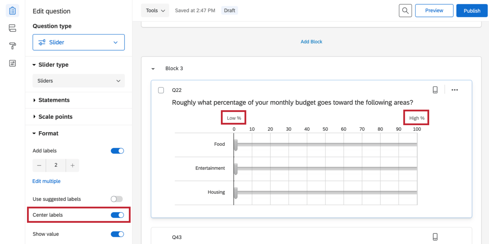Open the Tools menu
Image resolution: width=489 pixels, height=244 pixels.
pos(155,10)
